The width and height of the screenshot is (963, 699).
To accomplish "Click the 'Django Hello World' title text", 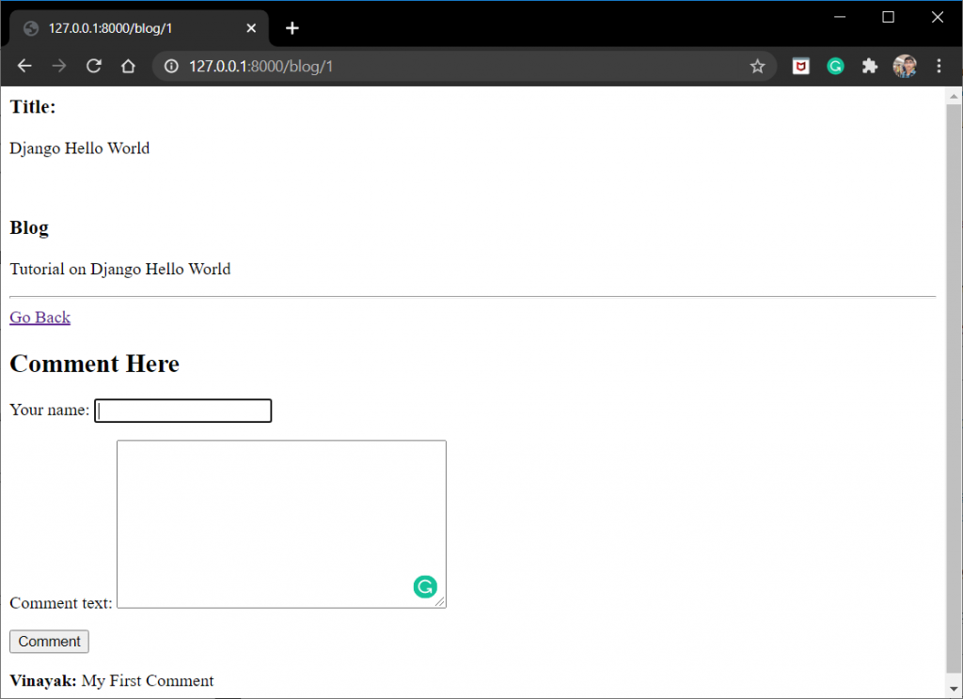I will pos(80,148).
